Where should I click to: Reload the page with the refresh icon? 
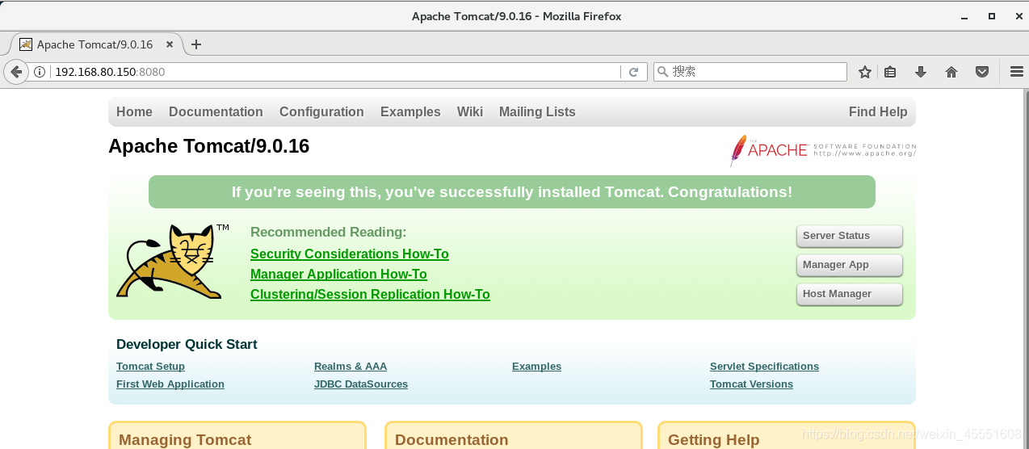coord(634,72)
